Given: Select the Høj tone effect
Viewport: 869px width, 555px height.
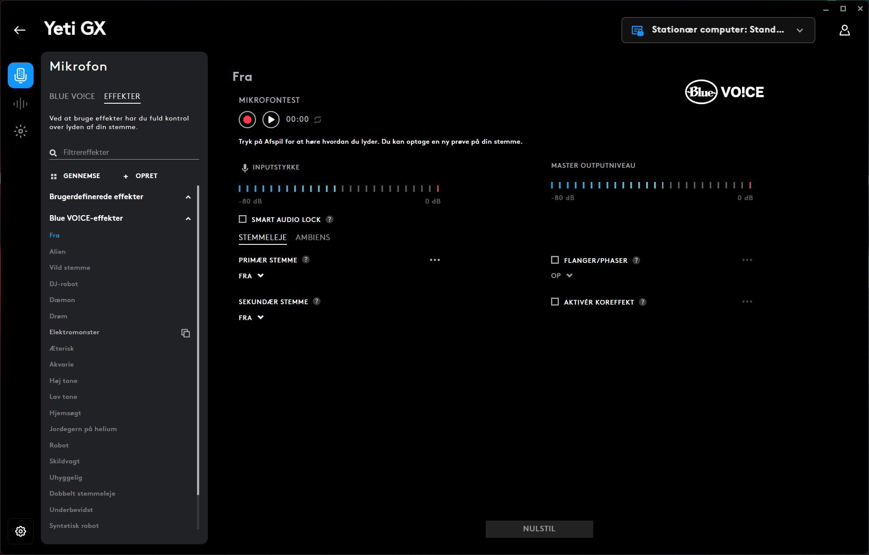Looking at the screenshot, I should pos(63,381).
